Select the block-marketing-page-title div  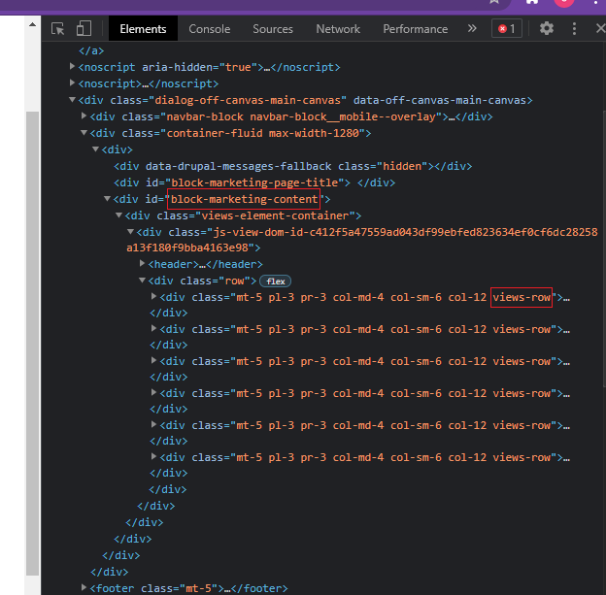click(x=254, y=182)
